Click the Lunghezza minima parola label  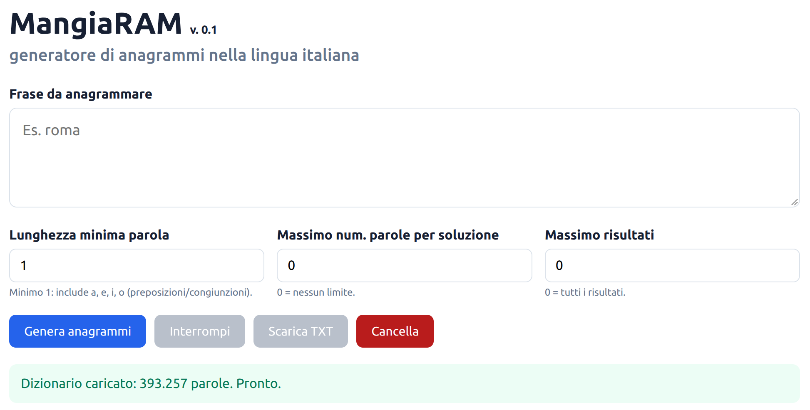coord(89,235)
